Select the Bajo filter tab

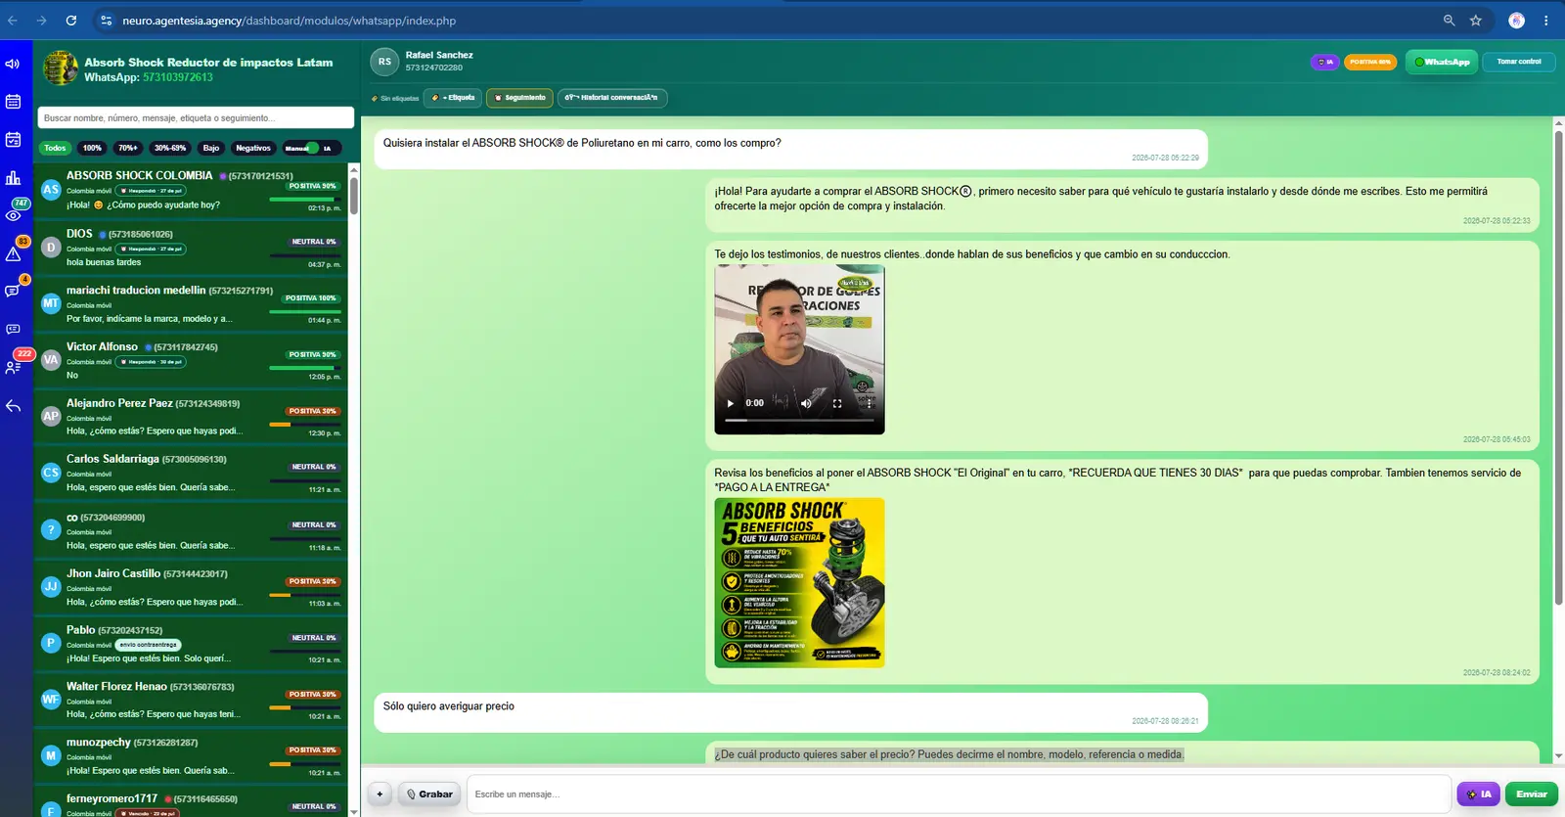click(x=211, y=149)
